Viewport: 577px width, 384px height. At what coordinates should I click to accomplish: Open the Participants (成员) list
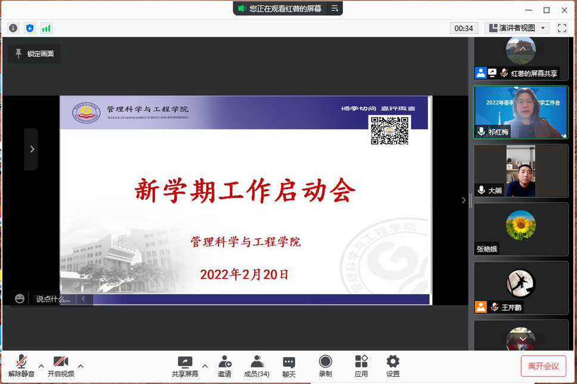coord(257,366)
